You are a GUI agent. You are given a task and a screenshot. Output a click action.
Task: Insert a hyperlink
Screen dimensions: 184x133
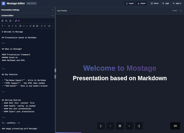[x=31, y=26]
